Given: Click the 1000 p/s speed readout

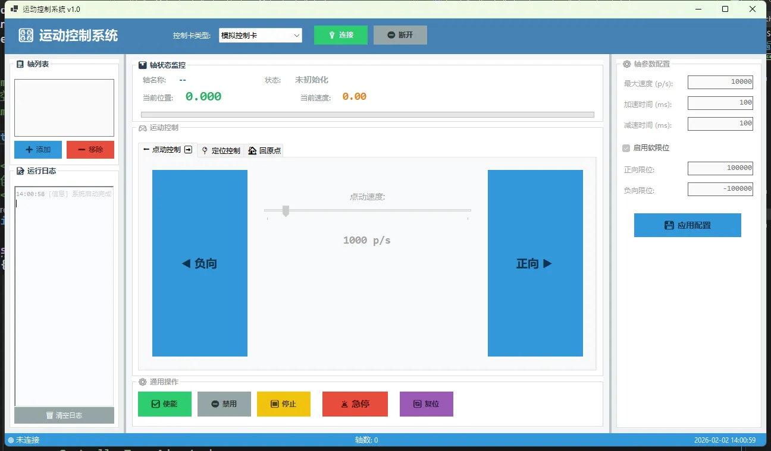Looking at the screenshot, I should 367,240.
